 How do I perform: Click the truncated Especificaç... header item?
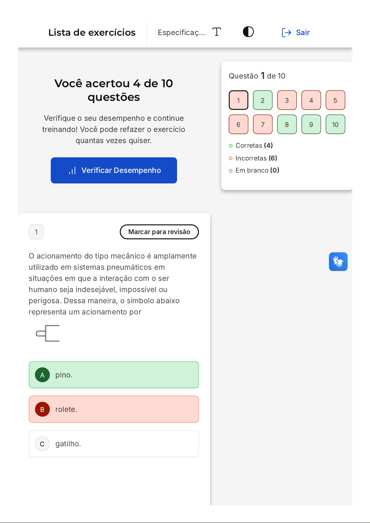[x=181, y=33]
